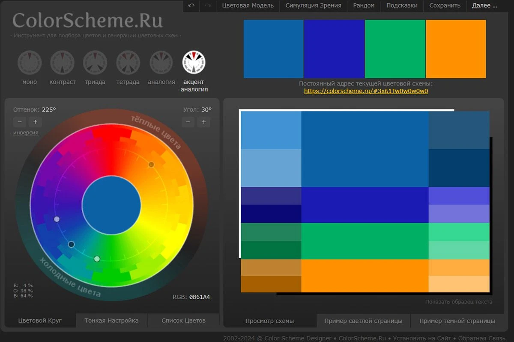Open the Симуляция Зрения menu

coord(314,6)
